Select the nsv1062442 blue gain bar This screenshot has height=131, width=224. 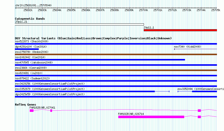pos(100,60)
